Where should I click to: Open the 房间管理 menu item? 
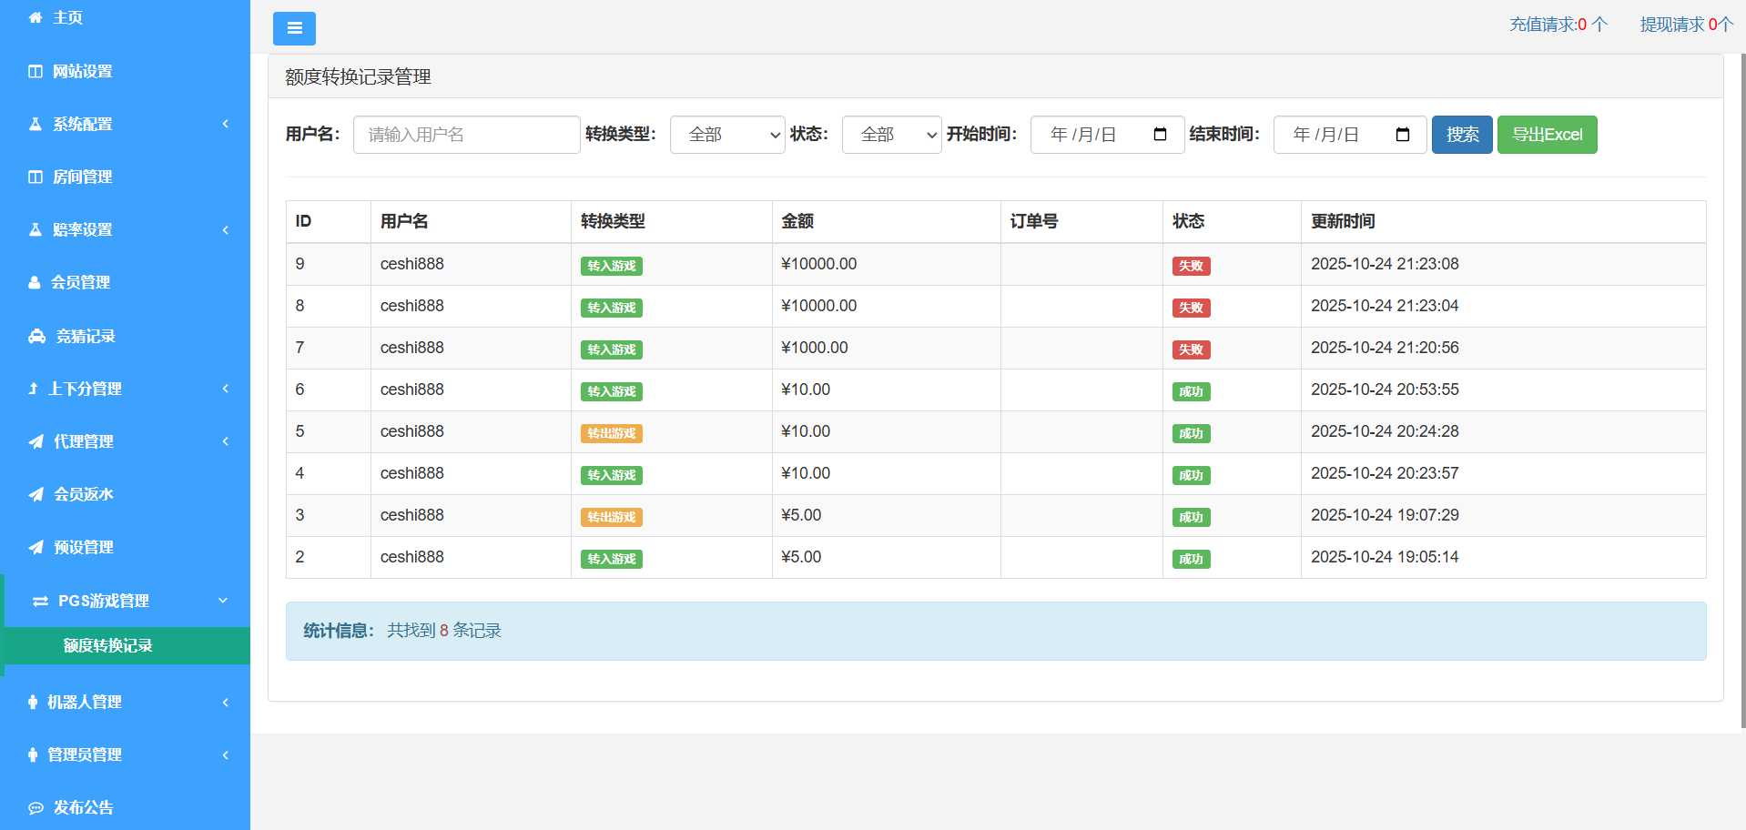click(83, 177)
